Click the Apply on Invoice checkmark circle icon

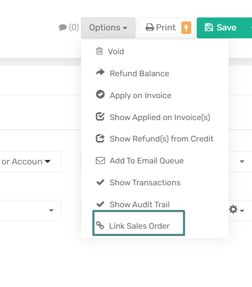[100, 95]
